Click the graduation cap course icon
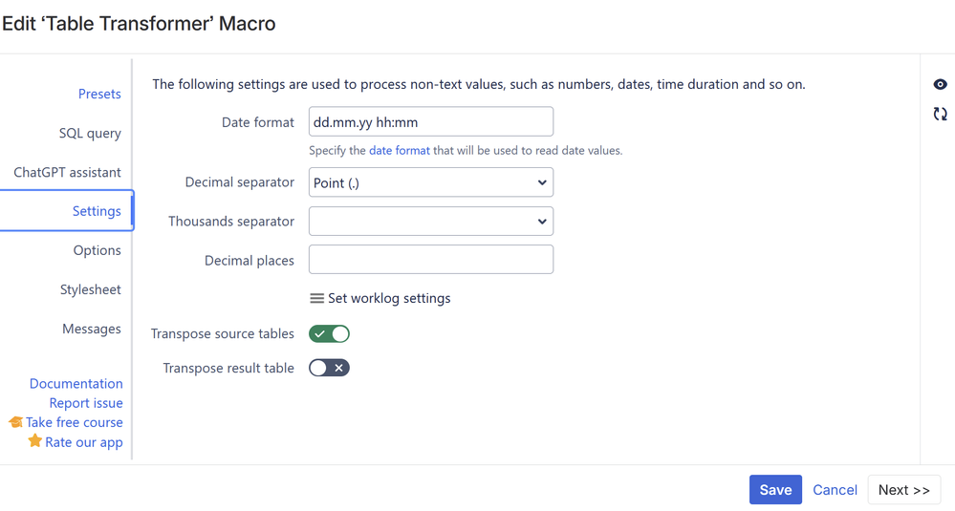955x511 pixels. pyautogui.click(x=15, y=422)
